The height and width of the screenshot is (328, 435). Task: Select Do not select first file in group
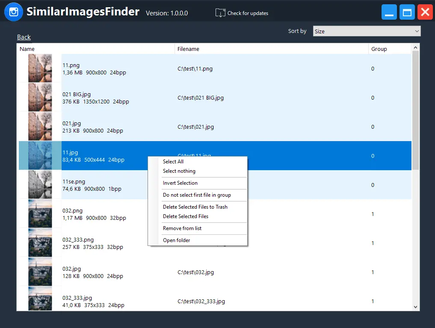tap(197, 195)
